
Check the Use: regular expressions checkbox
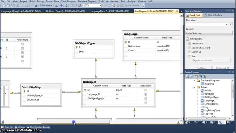point(190,56)
